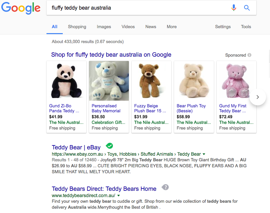Open Fuzzy Beige Plush Bear product title
Screen dimensions: 270x213
pyautogui.click(x=150, y=108)
